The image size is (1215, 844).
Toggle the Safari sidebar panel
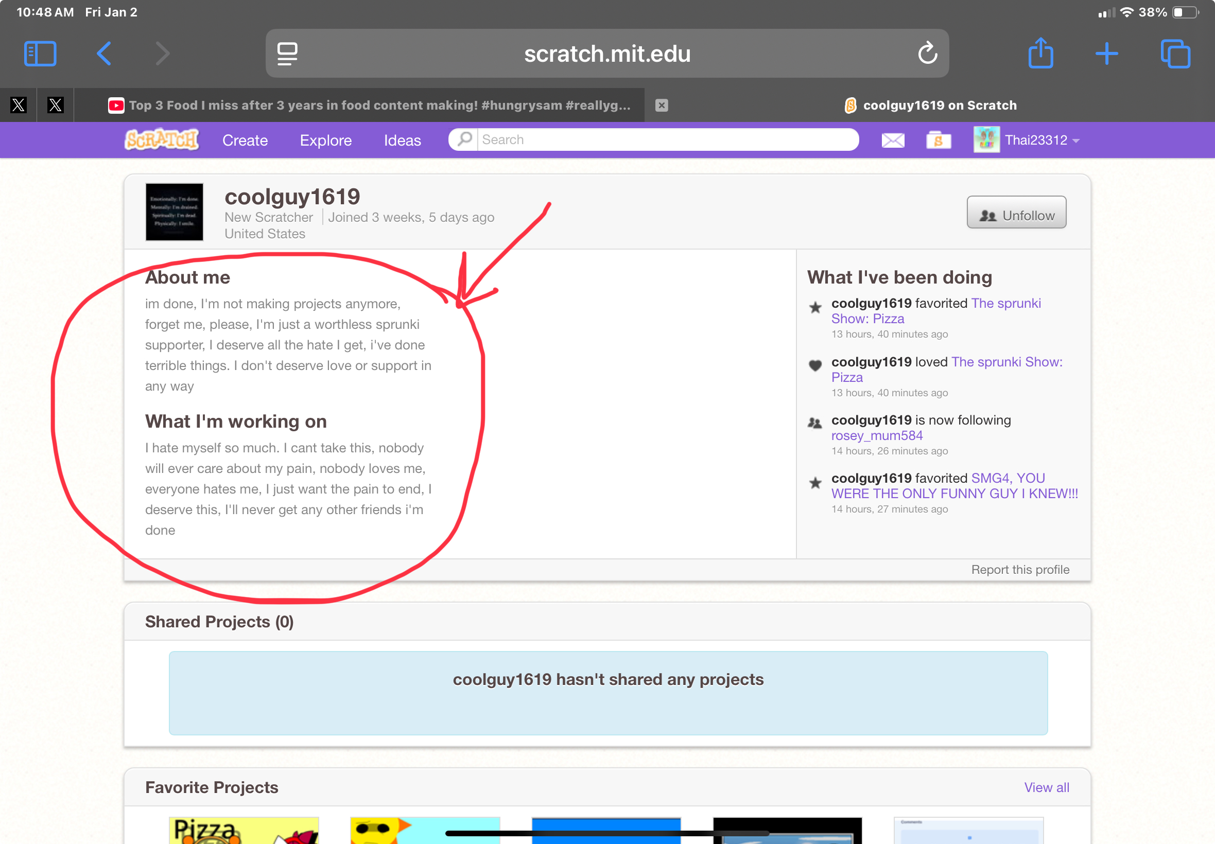pyautogui.click(x=40, y=54)
